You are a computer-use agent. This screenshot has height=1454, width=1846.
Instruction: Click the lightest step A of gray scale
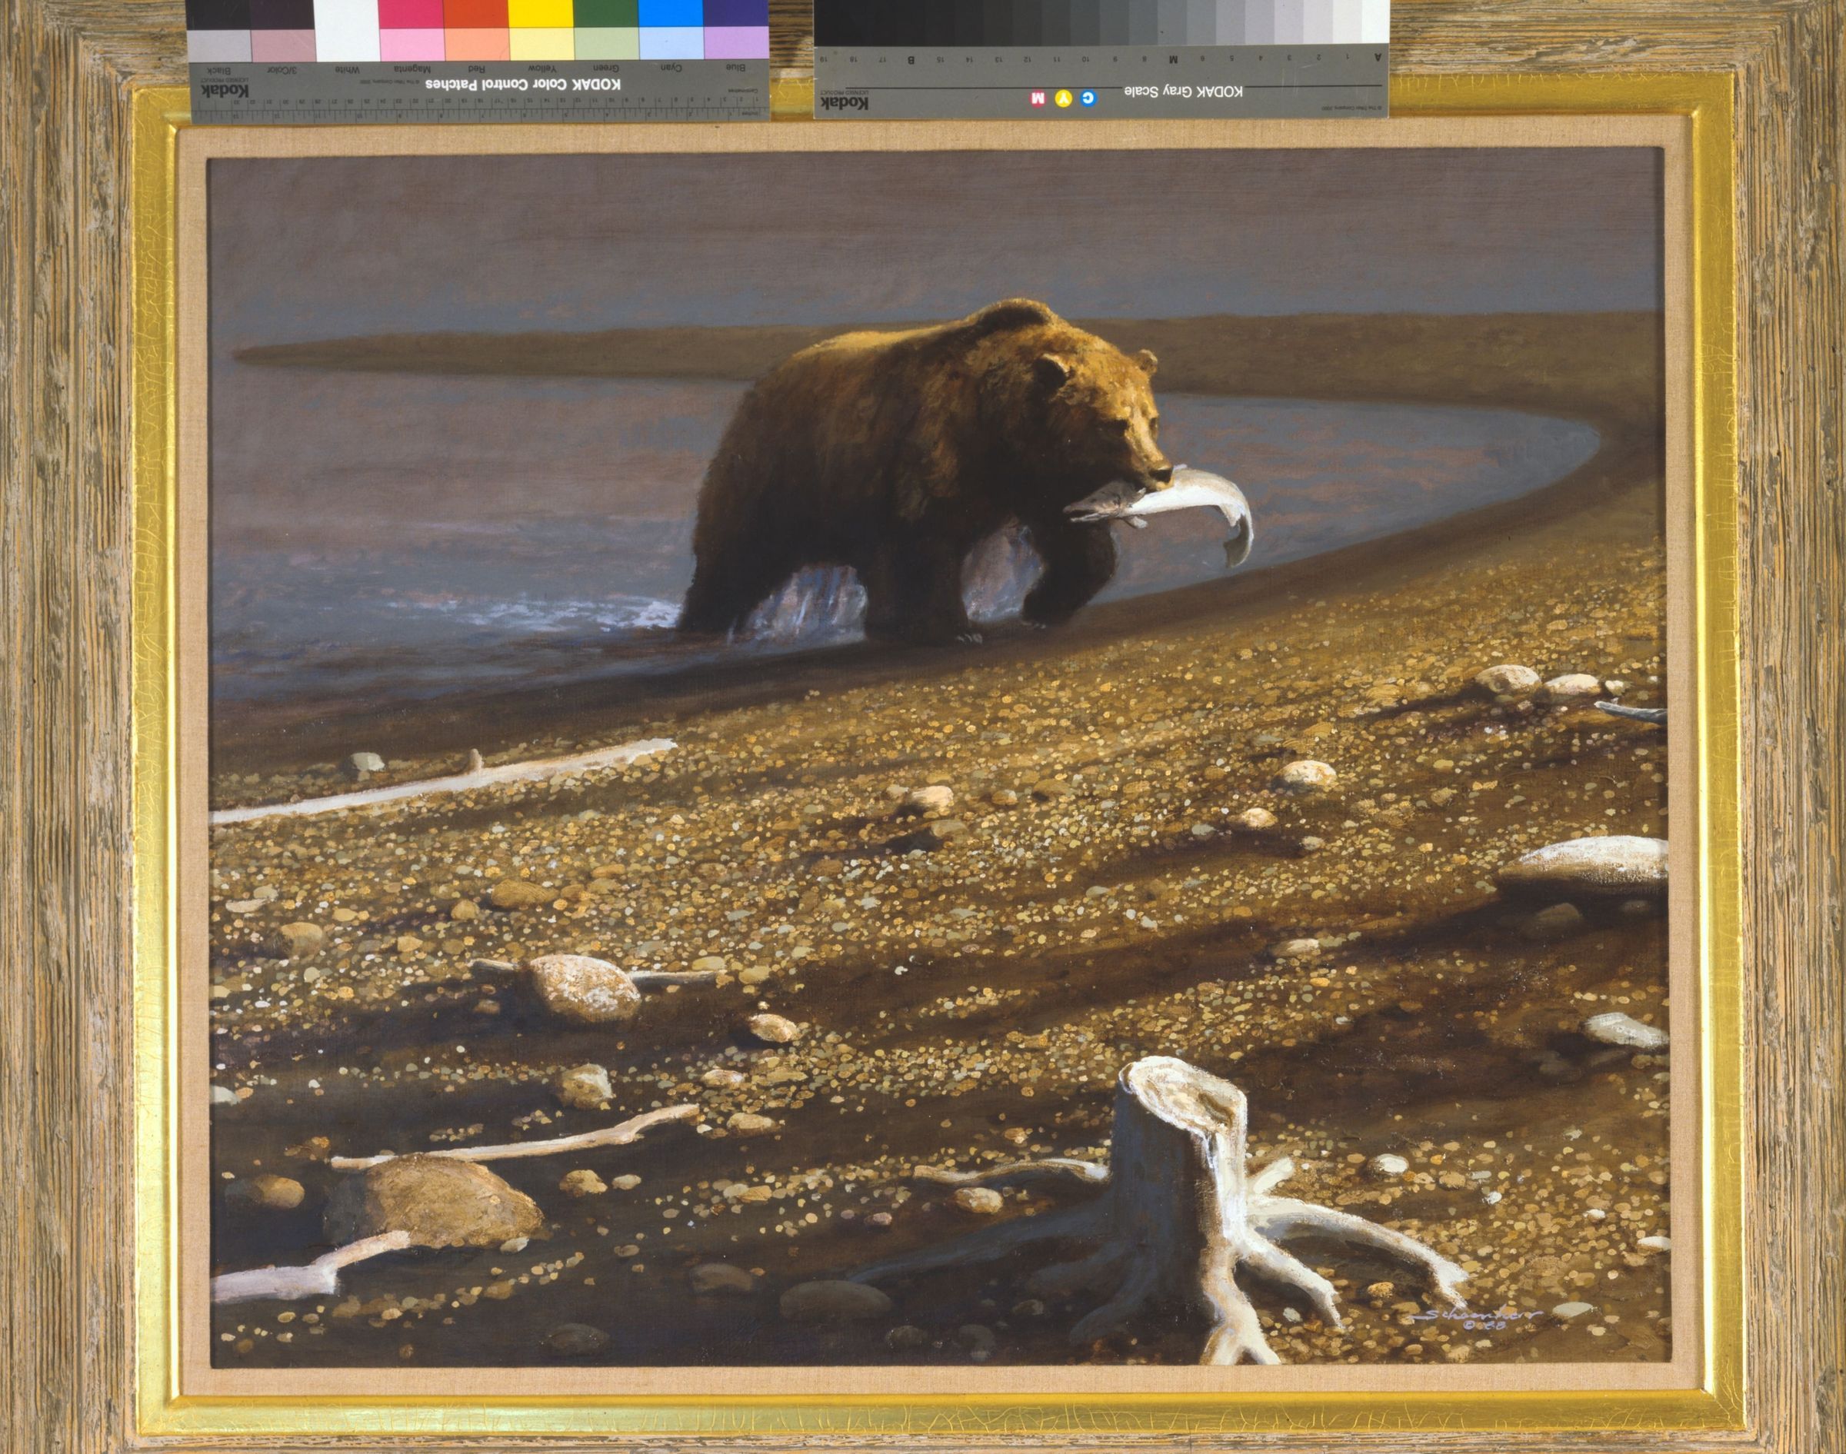click(x=1375, y=22)
